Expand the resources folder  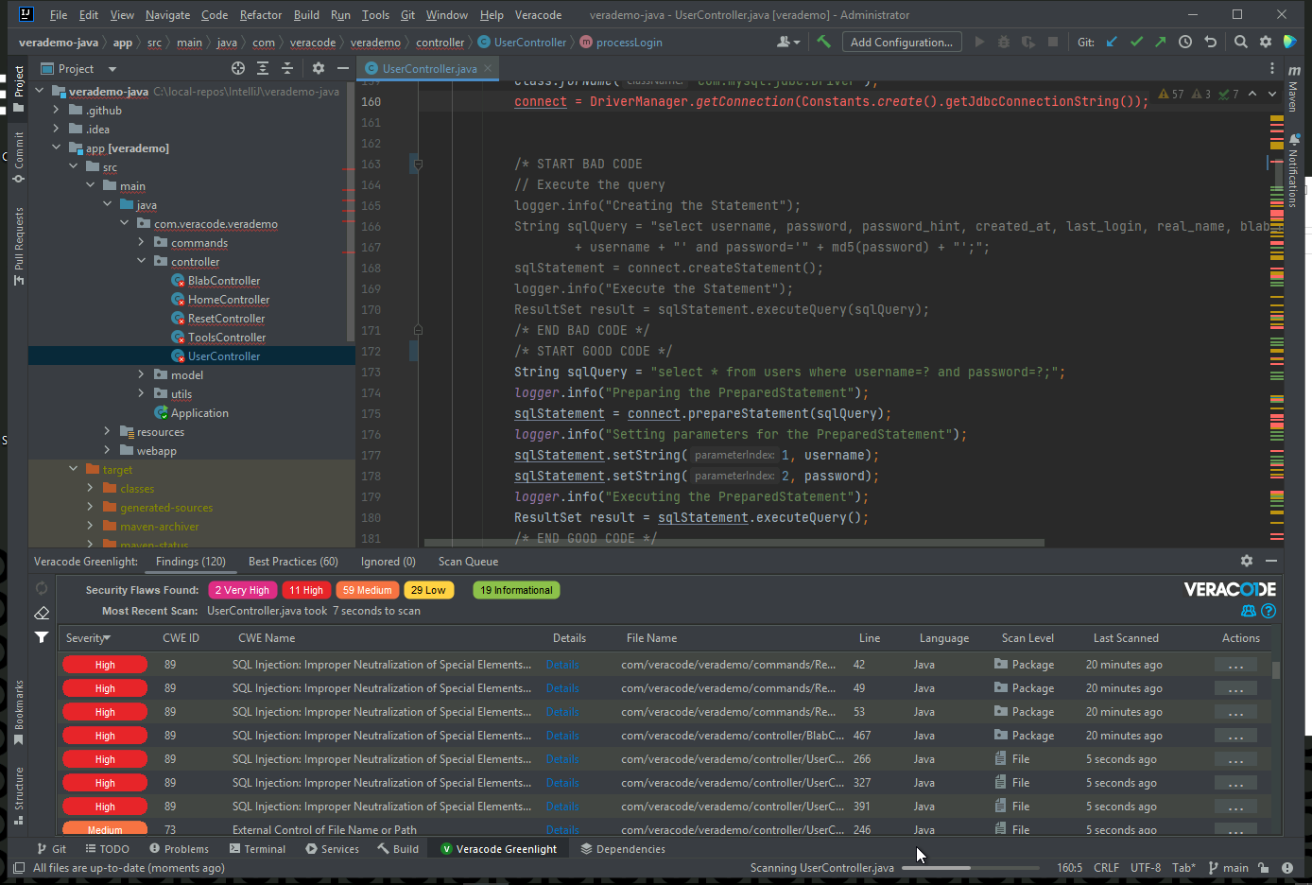(107, 432)
